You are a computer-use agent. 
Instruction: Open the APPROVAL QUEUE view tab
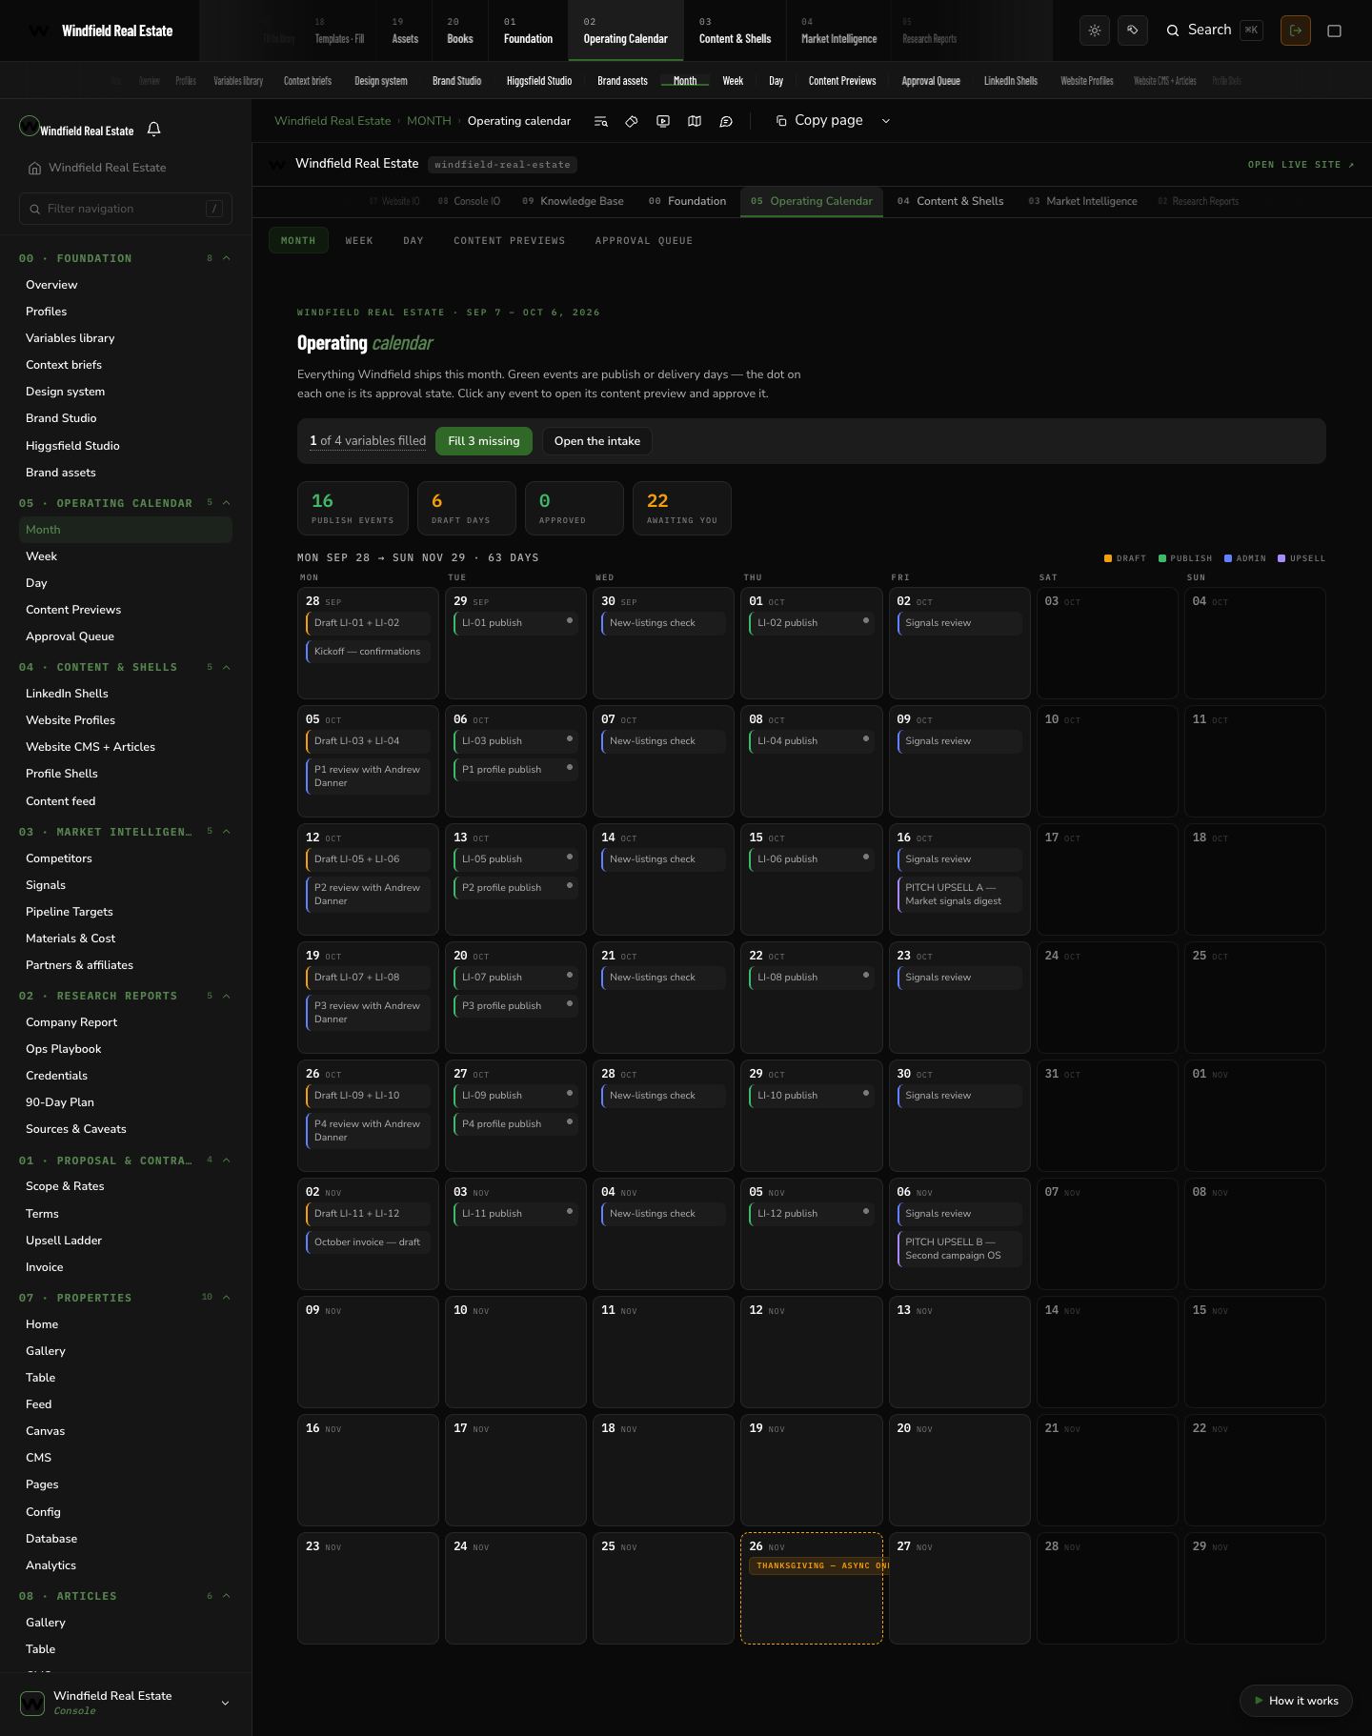click(x=644, y=240)
